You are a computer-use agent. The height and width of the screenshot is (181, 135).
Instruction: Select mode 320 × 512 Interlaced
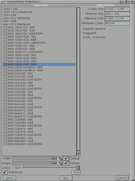pyautogui.click(x=39, y=18)
